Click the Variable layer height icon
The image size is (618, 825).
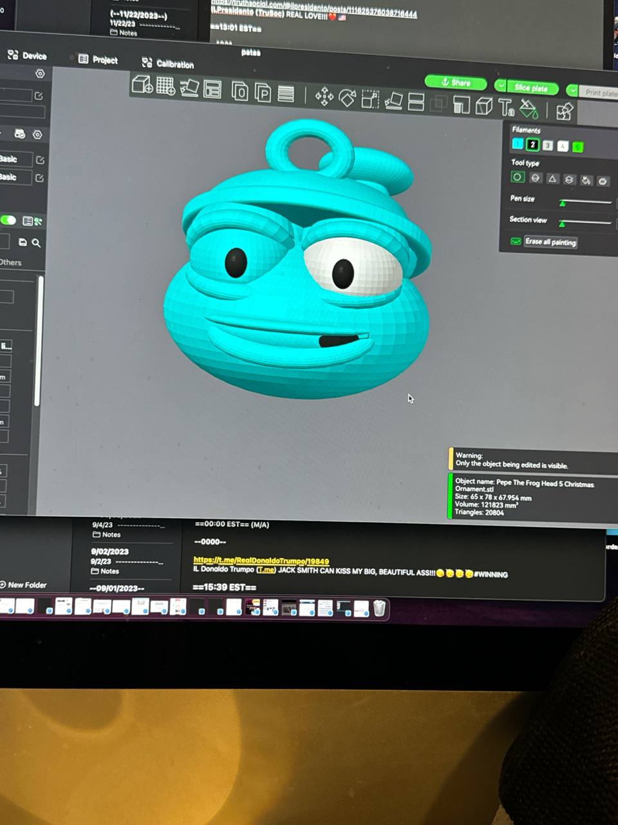point(286,94)
